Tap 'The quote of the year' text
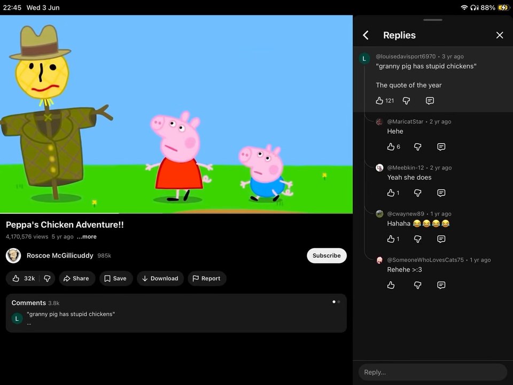This screenshot has height=385, width=513. [x=409, y=85]
